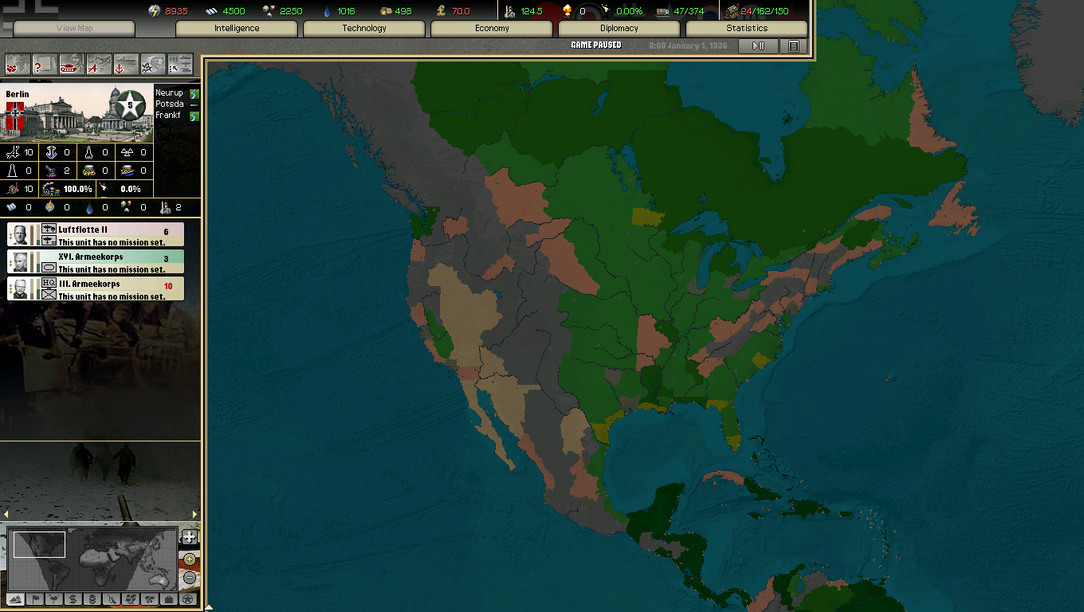Open the Technology tab
Screen dimensions: 1084x612
tap(364, 29)
